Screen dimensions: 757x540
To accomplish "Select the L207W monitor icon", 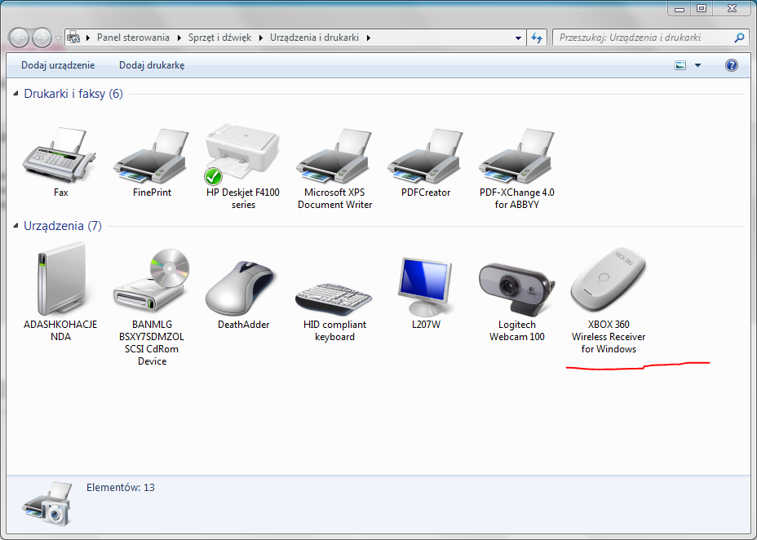I will tap(425, 286).
